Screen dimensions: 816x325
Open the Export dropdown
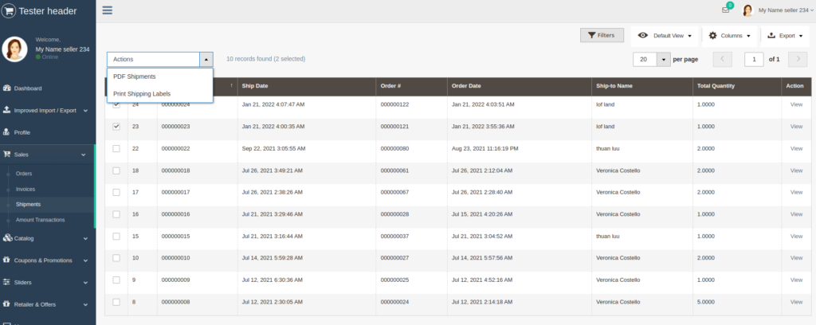click(x=785, y=36)
